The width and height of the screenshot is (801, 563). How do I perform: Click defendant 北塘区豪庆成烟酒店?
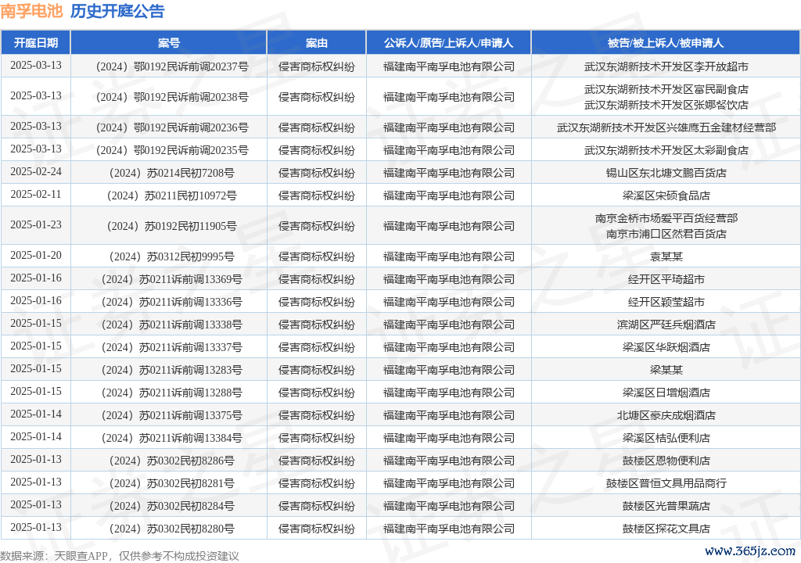pos(666,415)
